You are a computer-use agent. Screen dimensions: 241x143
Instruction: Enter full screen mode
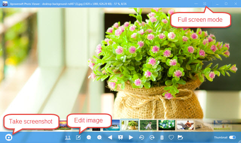(x=205, y=4)
